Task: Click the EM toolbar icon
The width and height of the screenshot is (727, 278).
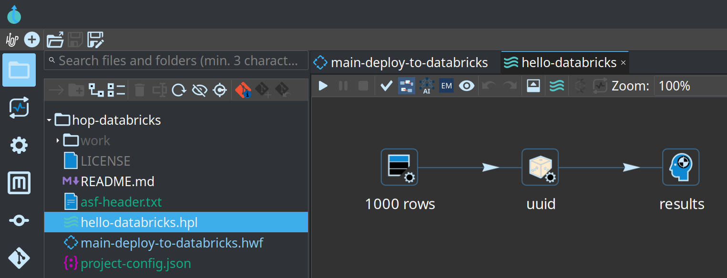Action: (x=447, y=86)
